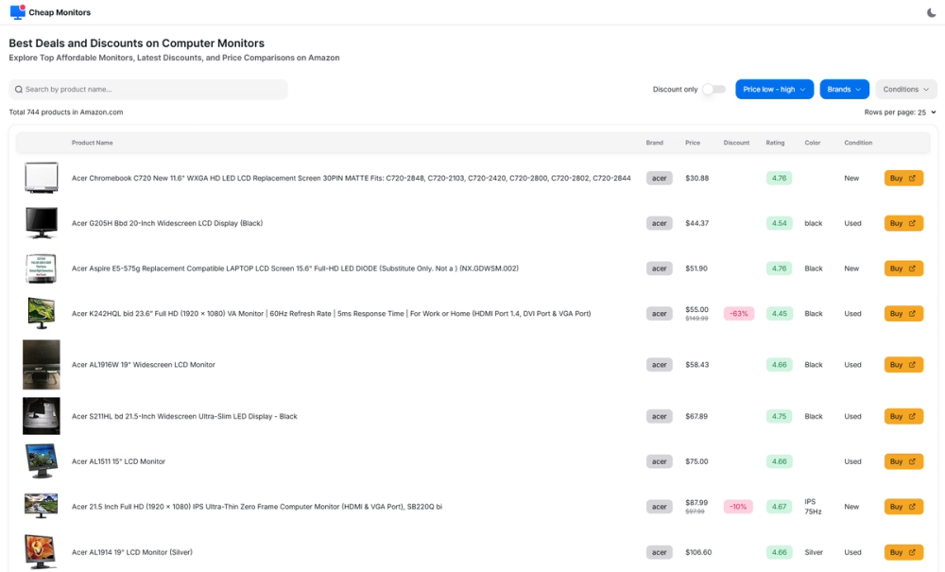The height and width of the screenshot is (572, 945).
Task: Open Acer AL1511 product thumbnail
Action: coord(42,461)
